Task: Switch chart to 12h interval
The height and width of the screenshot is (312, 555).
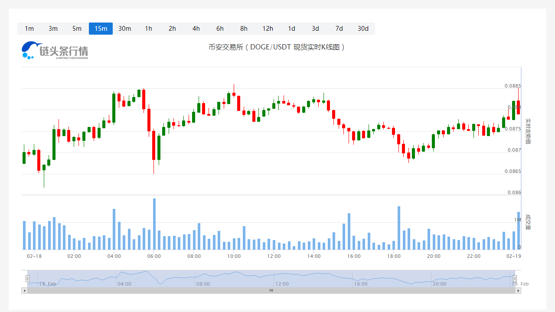Action: [x=268, y=29]
